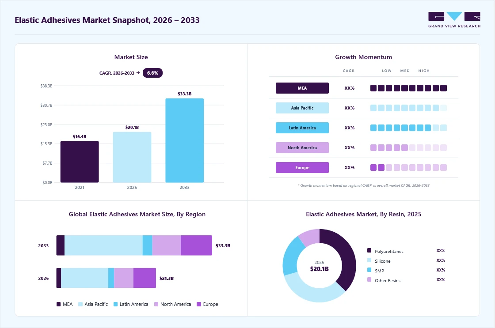Click the North America growth momentum indicator
Viewport: 495px width, 328px height.
tap(408, 147)
